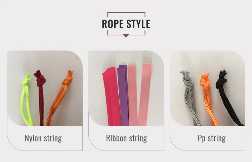Image resolution: width=252 pixels, height=162 pixels.
Task: Open the Nylon string photo
Action: 45,88
